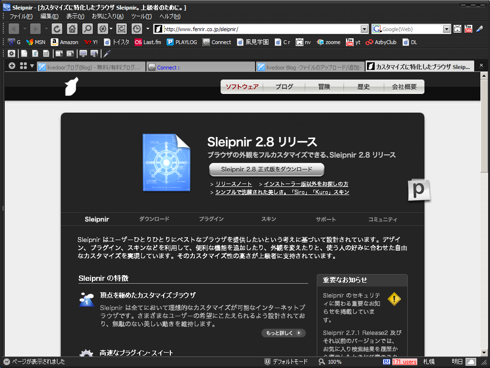Switch to the Connect tab
Screen dimensions: 490x368
click(x=201, y=67)
